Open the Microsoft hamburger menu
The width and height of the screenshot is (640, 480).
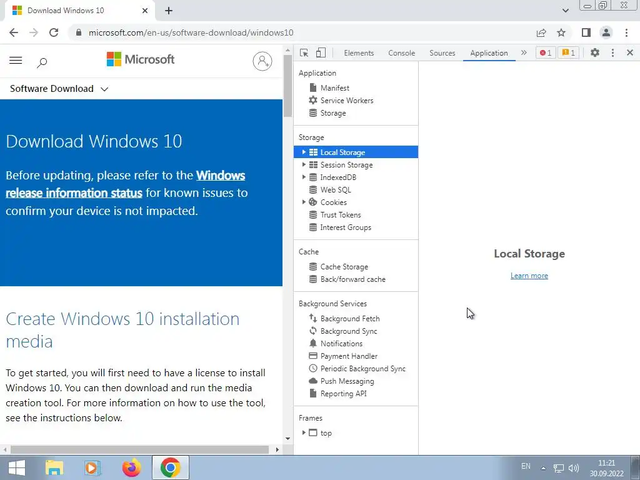tap(16, 61)
